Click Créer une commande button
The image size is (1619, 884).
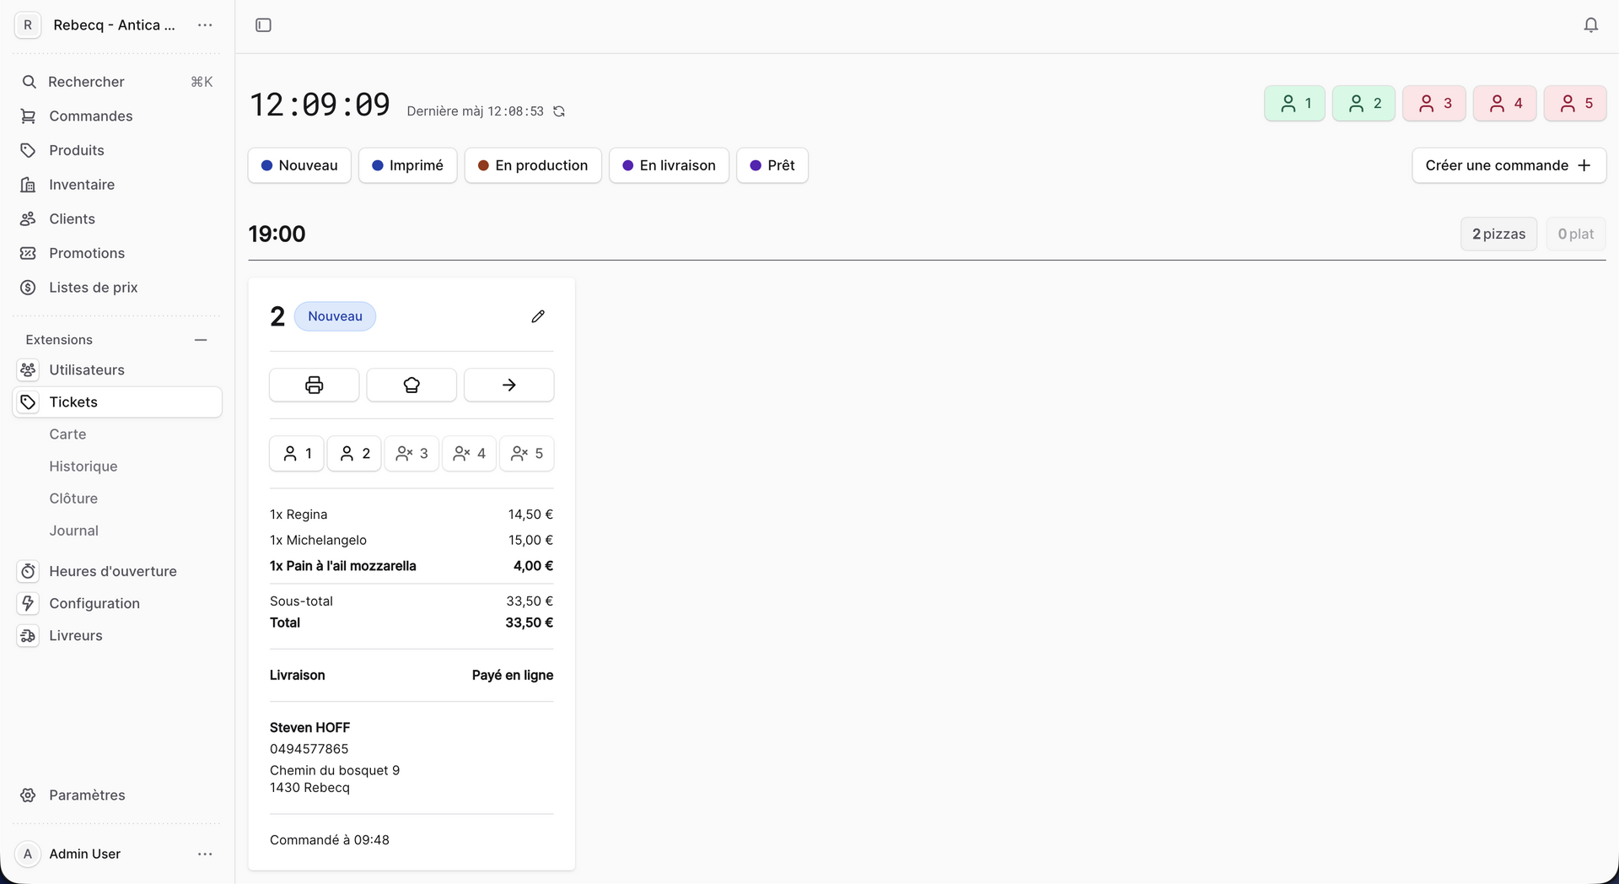click(1509, 165)
